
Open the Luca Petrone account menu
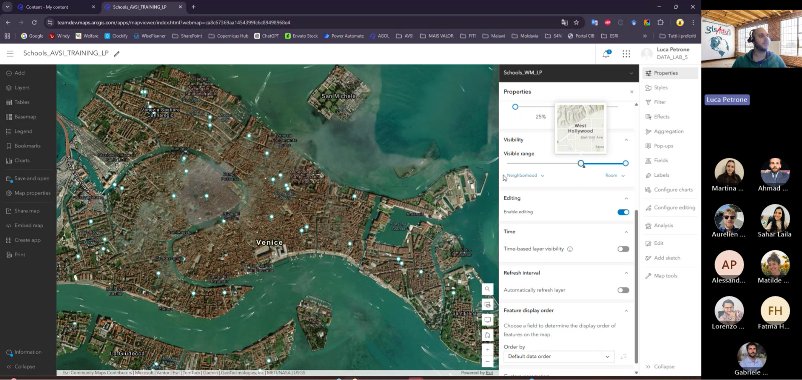[x=665, y=53]
